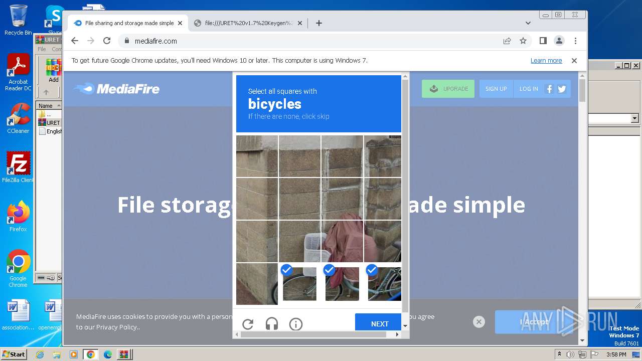
Task: Click Add button in WinRAR toolbar
Action: (53, 71)
